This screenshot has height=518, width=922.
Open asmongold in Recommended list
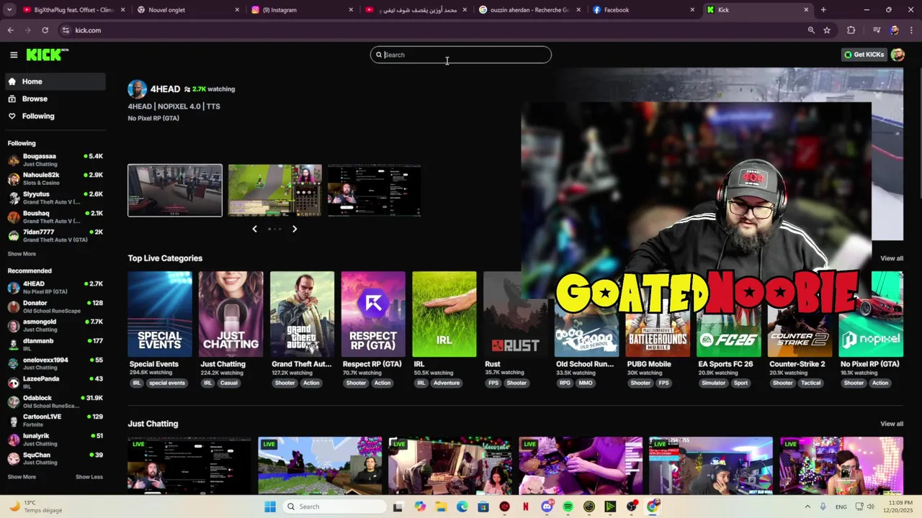[55, 325]
